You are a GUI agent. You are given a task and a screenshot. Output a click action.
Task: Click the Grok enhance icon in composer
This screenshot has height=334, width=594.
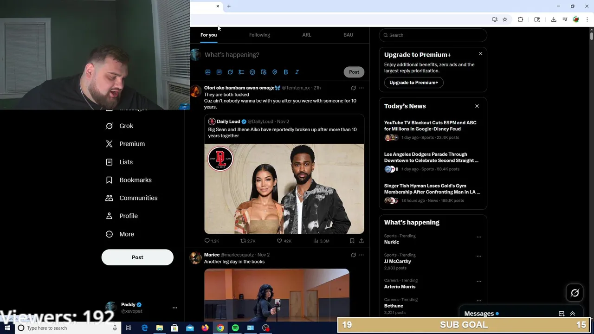point(230,72)
